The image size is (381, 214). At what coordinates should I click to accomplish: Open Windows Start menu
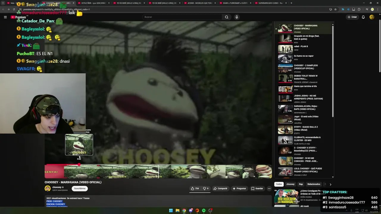[171, 210]
